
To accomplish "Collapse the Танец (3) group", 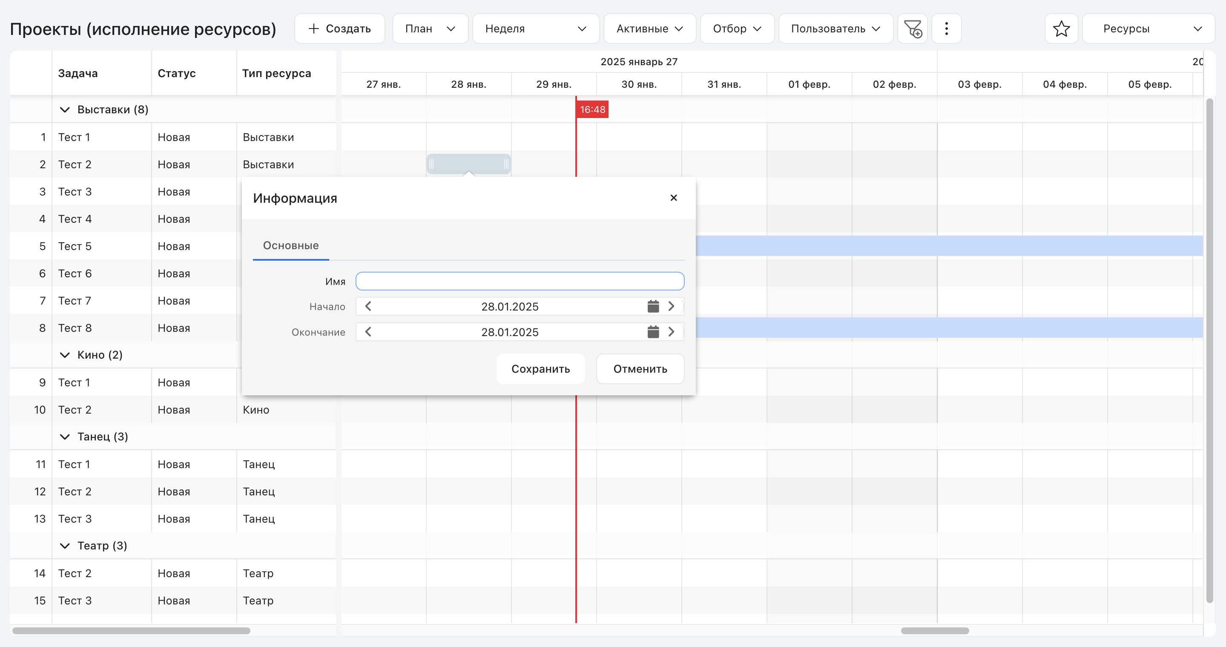I will pos(65,437).
